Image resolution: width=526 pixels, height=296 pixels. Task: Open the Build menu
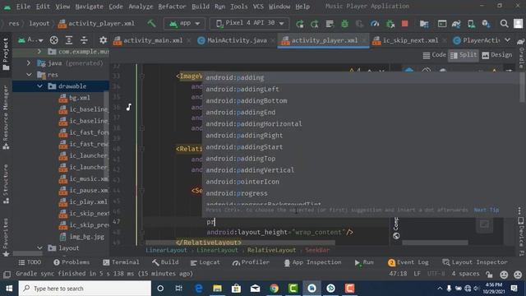201,7
